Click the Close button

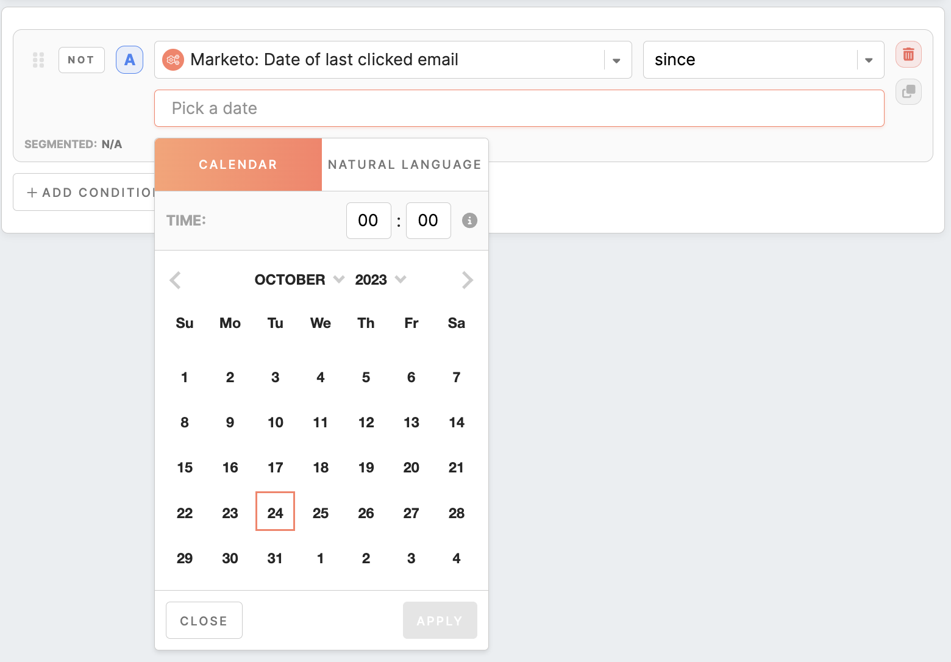click(204, 621)
